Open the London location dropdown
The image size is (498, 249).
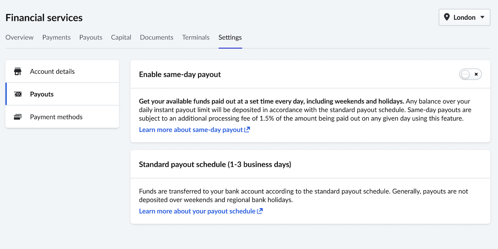pyautogui.click(x=464, y=17)
